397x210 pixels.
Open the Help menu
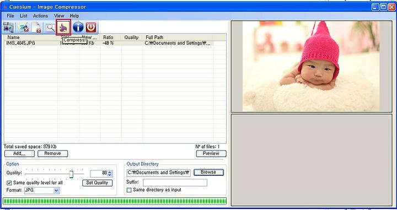click(74, 15)
